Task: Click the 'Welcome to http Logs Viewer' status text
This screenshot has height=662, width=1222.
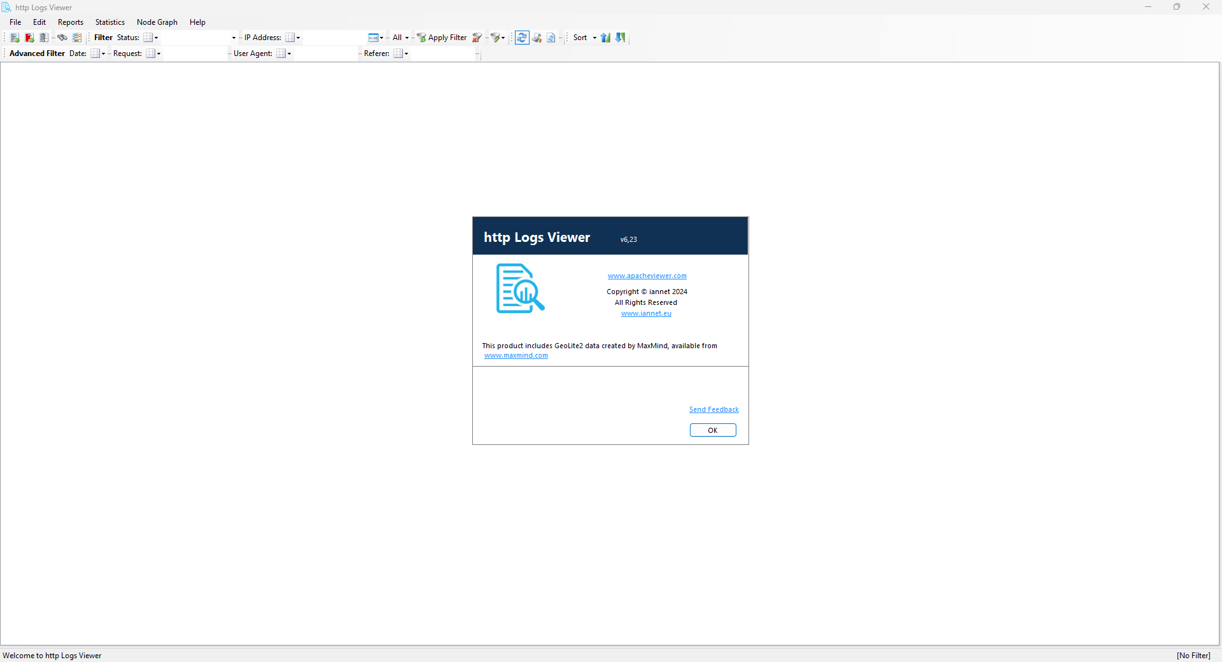Action: 52,656
